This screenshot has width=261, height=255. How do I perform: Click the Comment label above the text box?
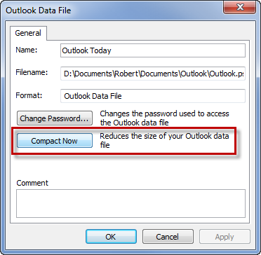point(32,183)
